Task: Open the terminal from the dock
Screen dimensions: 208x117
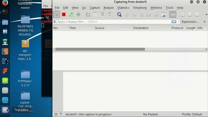Action: click(x=5, y=12)
